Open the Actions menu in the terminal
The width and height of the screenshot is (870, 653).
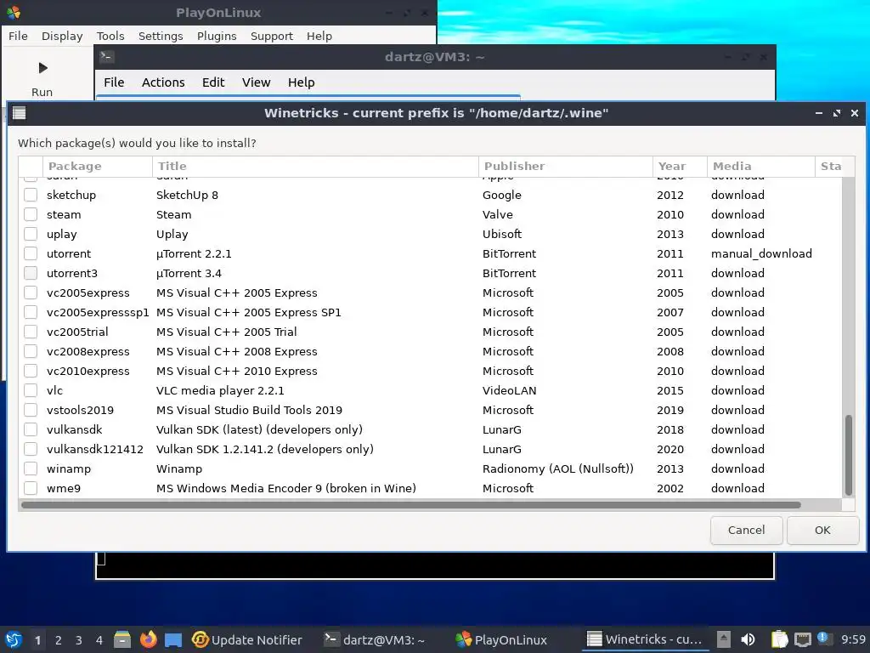(x=163, y=82)
